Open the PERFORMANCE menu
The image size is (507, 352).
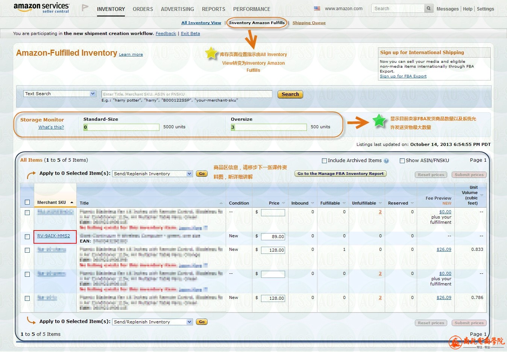252,9
